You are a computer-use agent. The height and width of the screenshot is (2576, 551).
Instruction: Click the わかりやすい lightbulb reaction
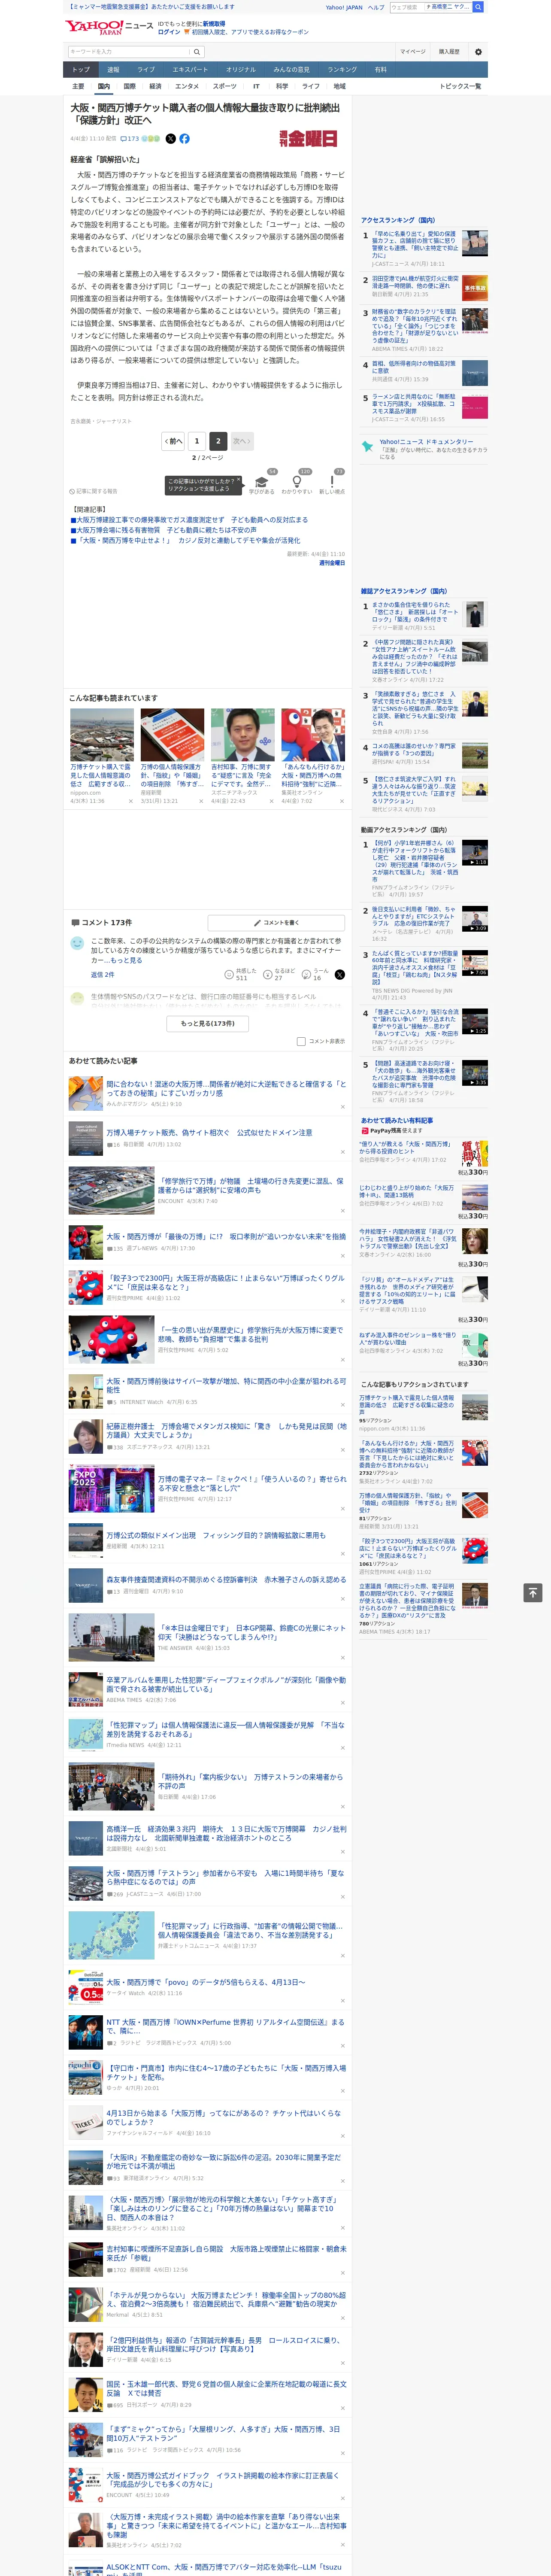(297, 483)
